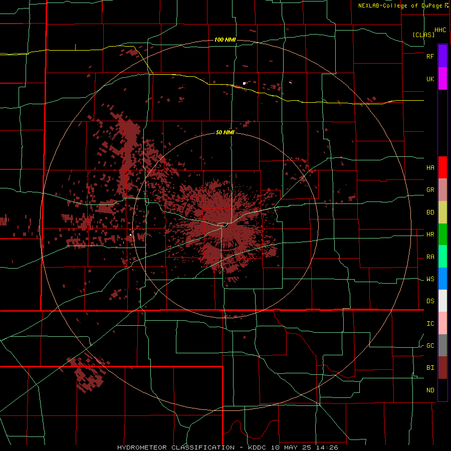Click the gray GC legend swatch
This screenshot has height=451, width=451.
(x=442, y=345)
